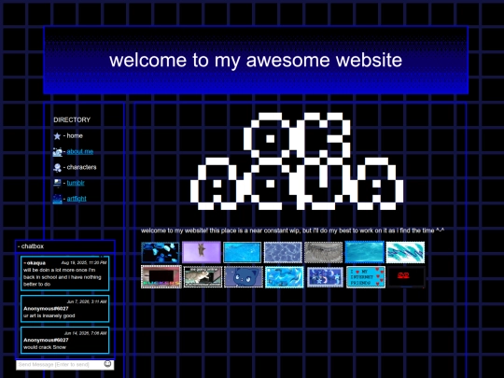Click the dolphins ocean stamp

coord(285,277)
